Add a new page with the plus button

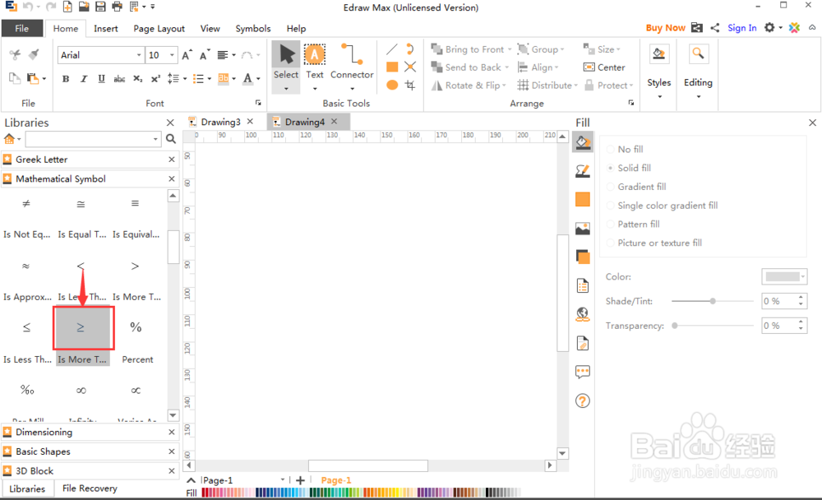(x=300, y=480)
